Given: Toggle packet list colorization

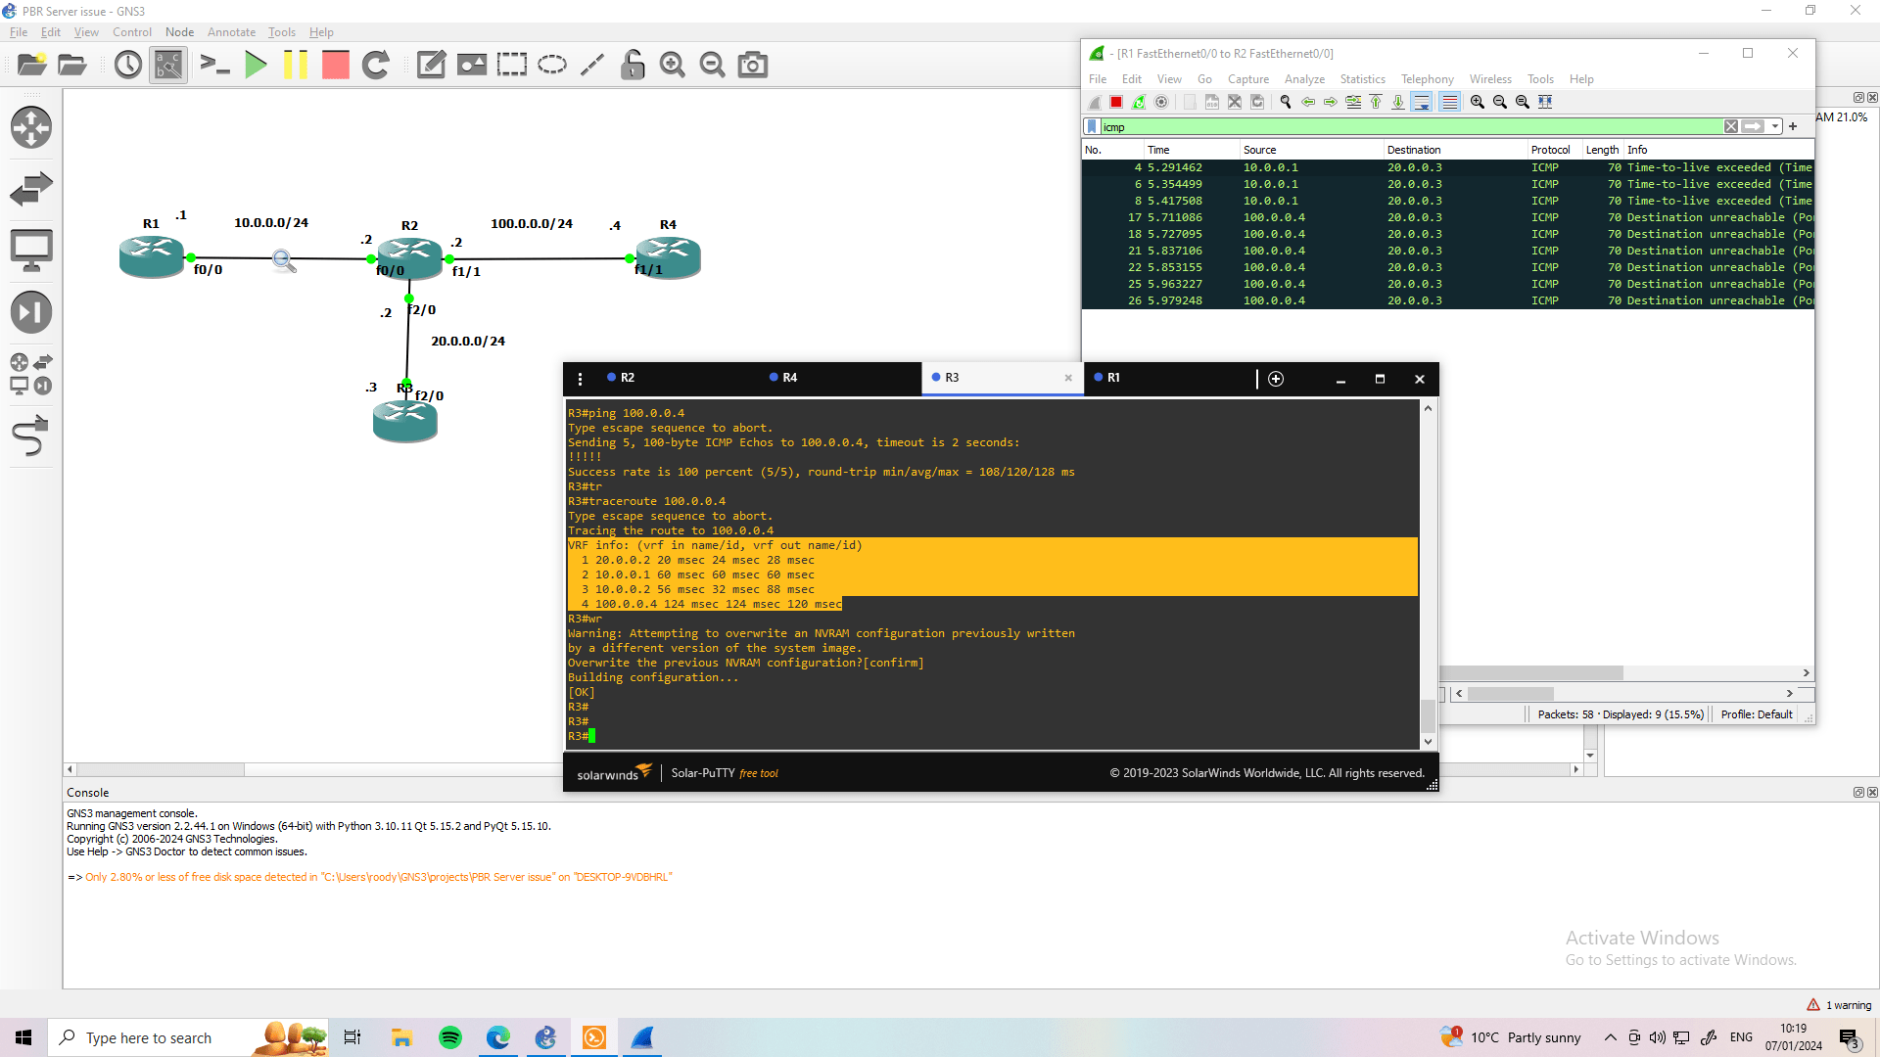Looking at the screenshot, I should [1450, 102].
